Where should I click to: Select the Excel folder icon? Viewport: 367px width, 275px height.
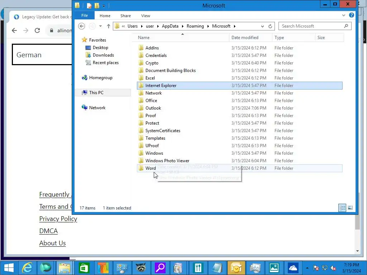click(x=141, y=78)
